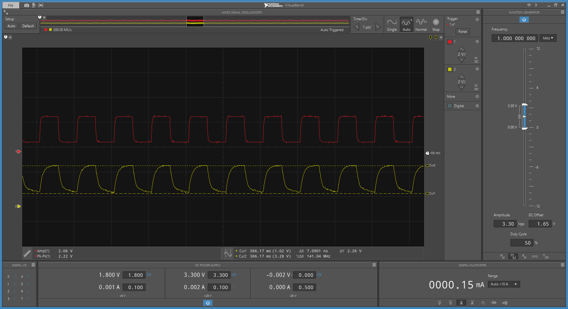Toggle digital I/O line 4

pyautogui.click(x=28, y=277)
